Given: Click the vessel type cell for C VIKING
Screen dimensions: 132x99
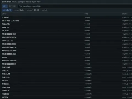Looking at the screenshot, I should [87, 17].
